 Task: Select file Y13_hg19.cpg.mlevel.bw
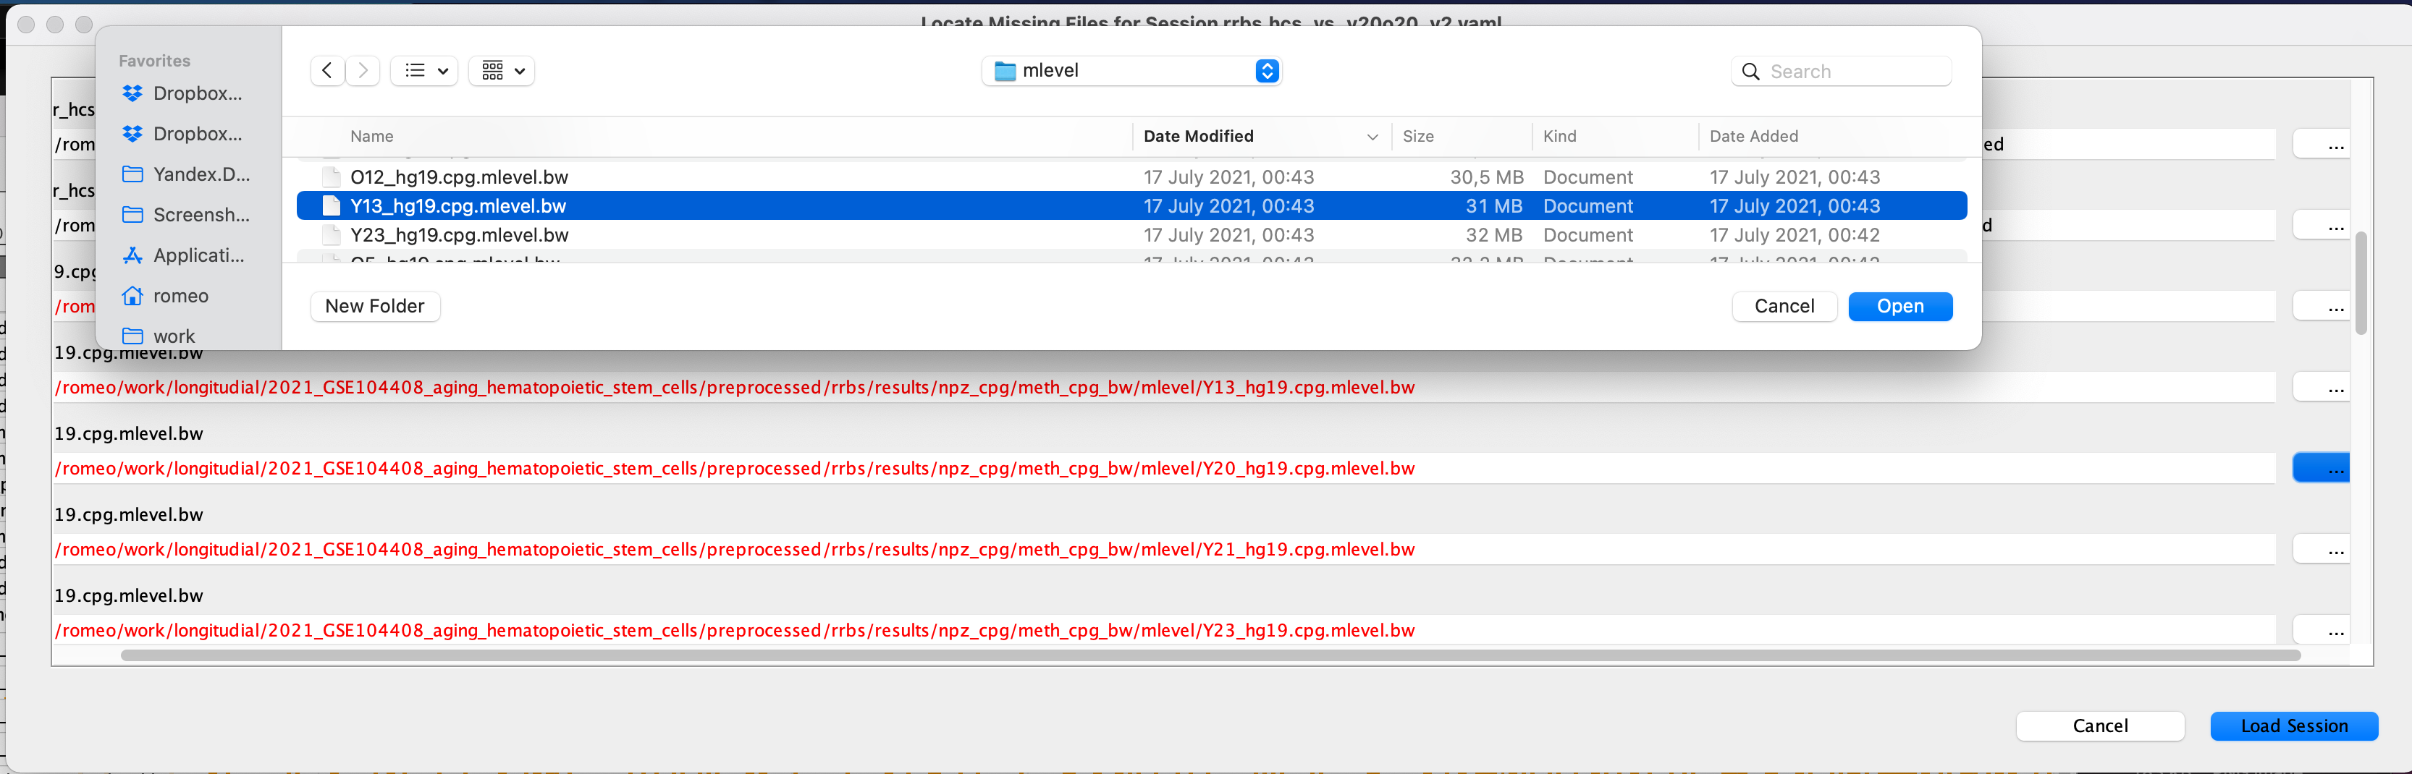1131,206
